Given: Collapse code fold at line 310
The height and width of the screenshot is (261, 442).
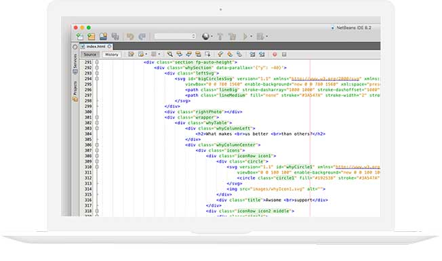Looking at the screenshot, I should (x=97, y=167).
